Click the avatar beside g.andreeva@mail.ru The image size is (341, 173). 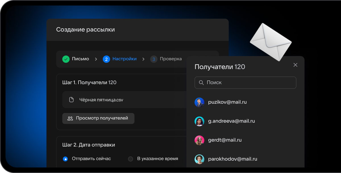pos(199,121)
